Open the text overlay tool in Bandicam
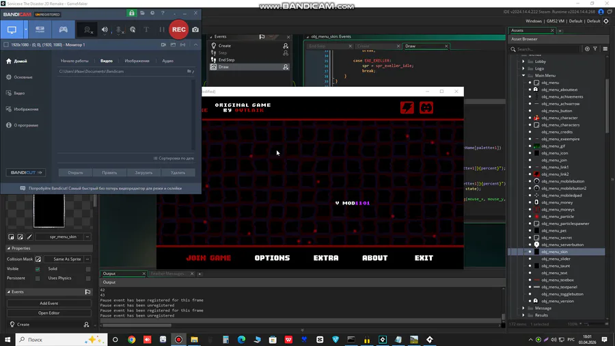615x346 pixels. click(146, 30)
